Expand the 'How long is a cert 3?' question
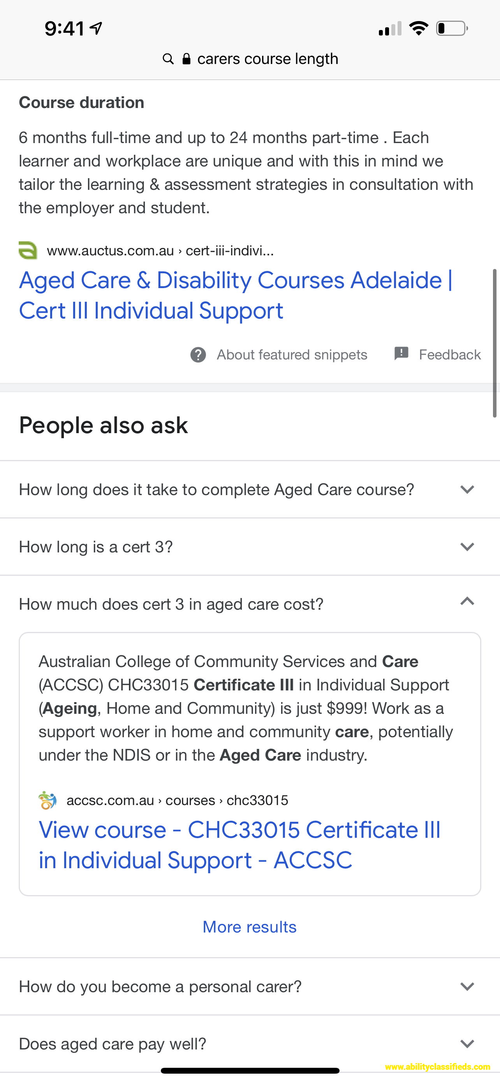Screen dimensions: 500x1083 tap(250, 547)
